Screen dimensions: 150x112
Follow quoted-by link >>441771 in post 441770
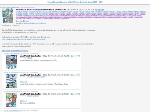(x=29, y=58)
